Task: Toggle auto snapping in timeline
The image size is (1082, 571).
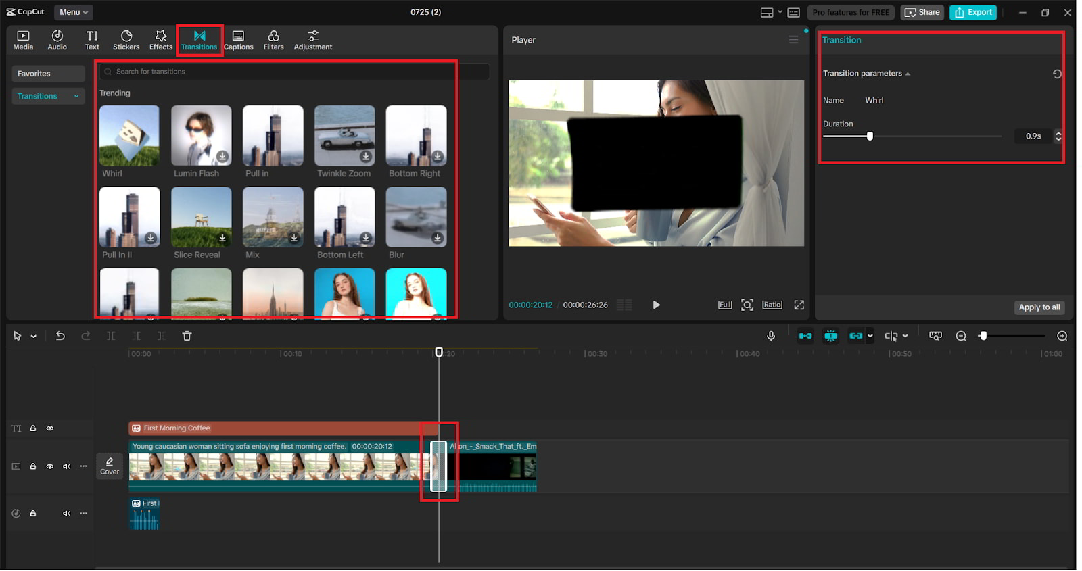Action: coord(831,336)
